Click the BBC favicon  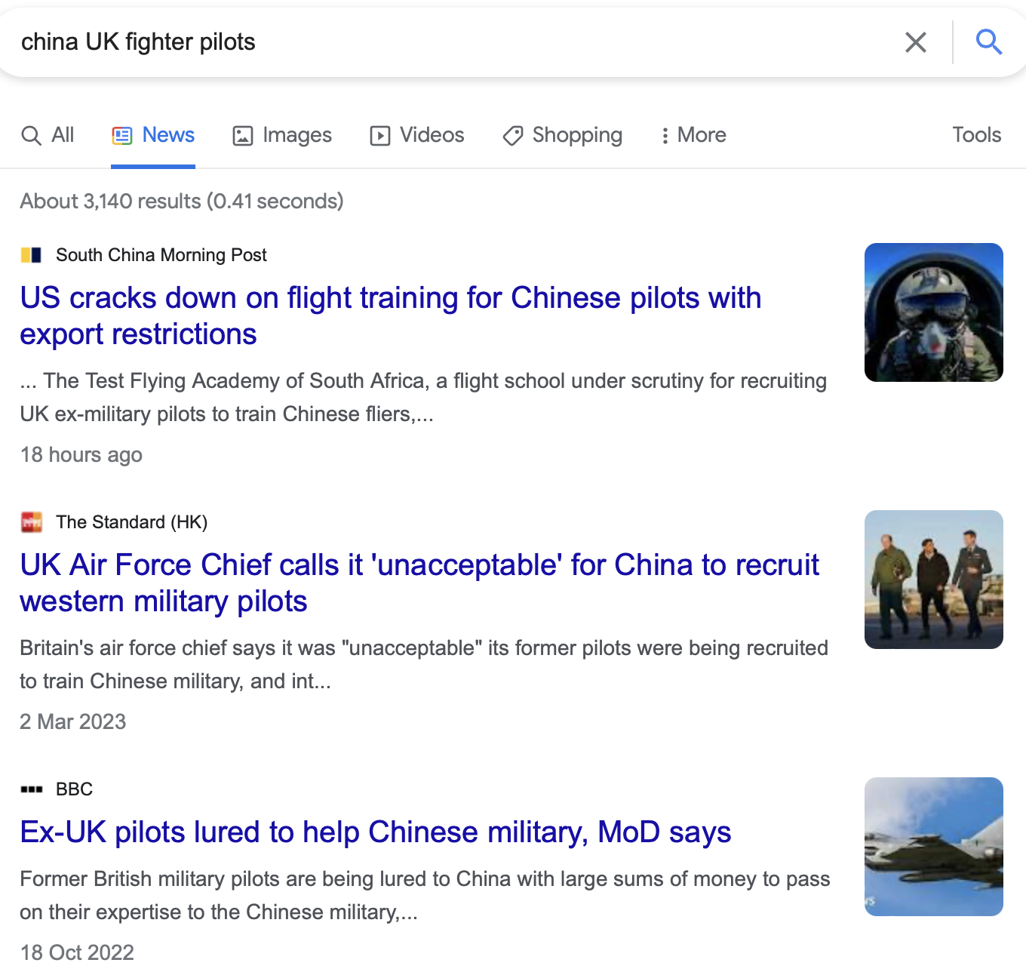(31, 789)
